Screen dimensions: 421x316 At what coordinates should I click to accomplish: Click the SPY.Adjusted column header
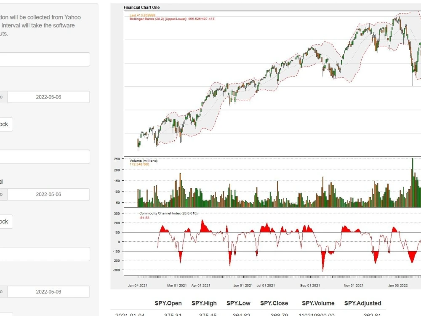click(x=362, y=303)
